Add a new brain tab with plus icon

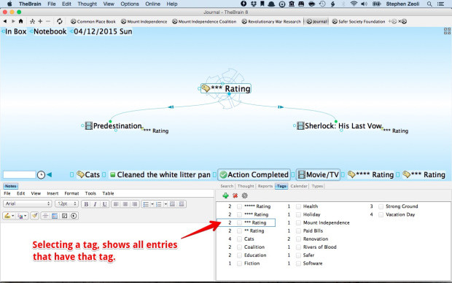tap(393, 21)
